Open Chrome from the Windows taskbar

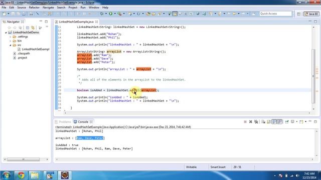click(21, 175)
